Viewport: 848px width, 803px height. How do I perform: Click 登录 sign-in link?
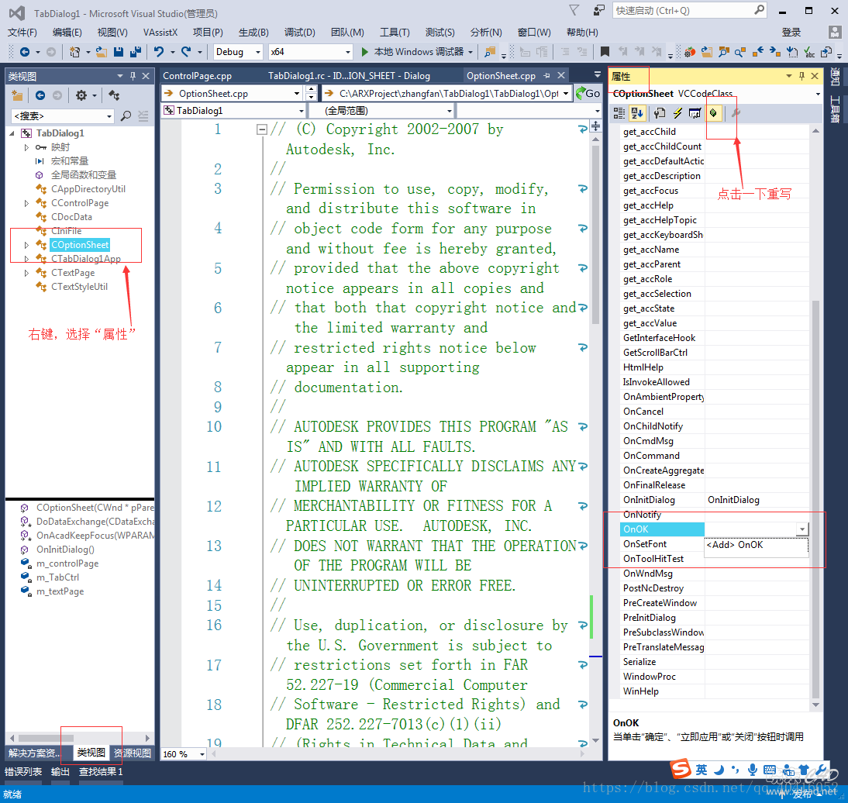pyautogui.click(x=791, y=33)
